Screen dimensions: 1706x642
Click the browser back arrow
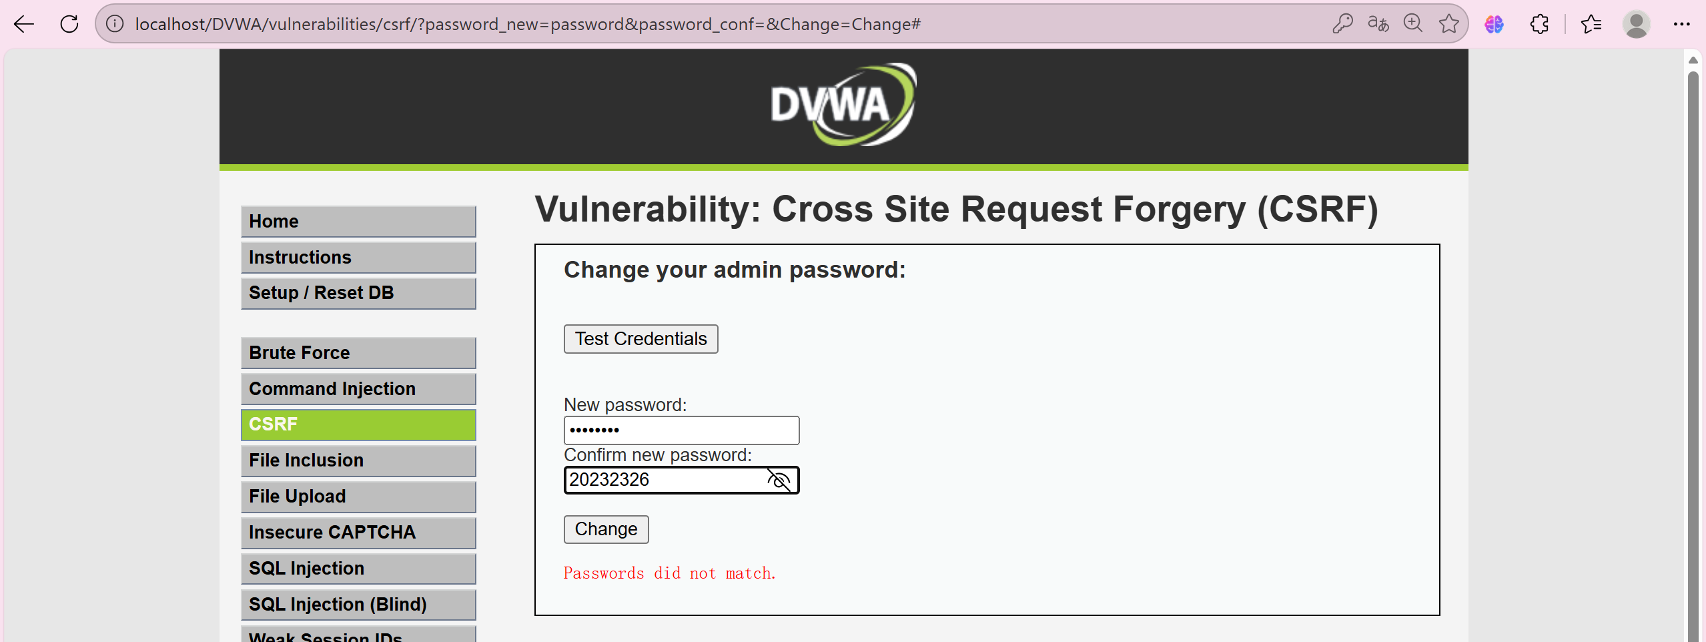click(24, 25)
